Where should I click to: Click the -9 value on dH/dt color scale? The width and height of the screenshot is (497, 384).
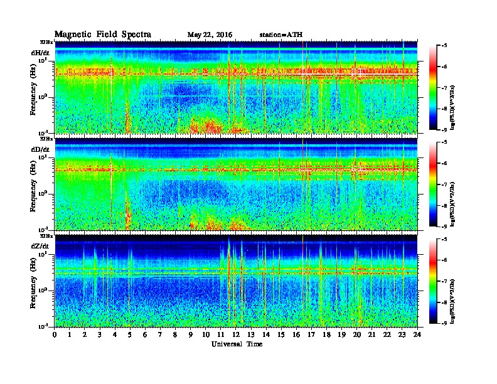click(445, 130)
